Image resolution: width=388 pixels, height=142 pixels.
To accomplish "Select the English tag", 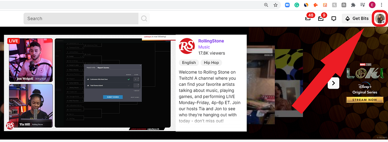I will (x=189, y=63).
